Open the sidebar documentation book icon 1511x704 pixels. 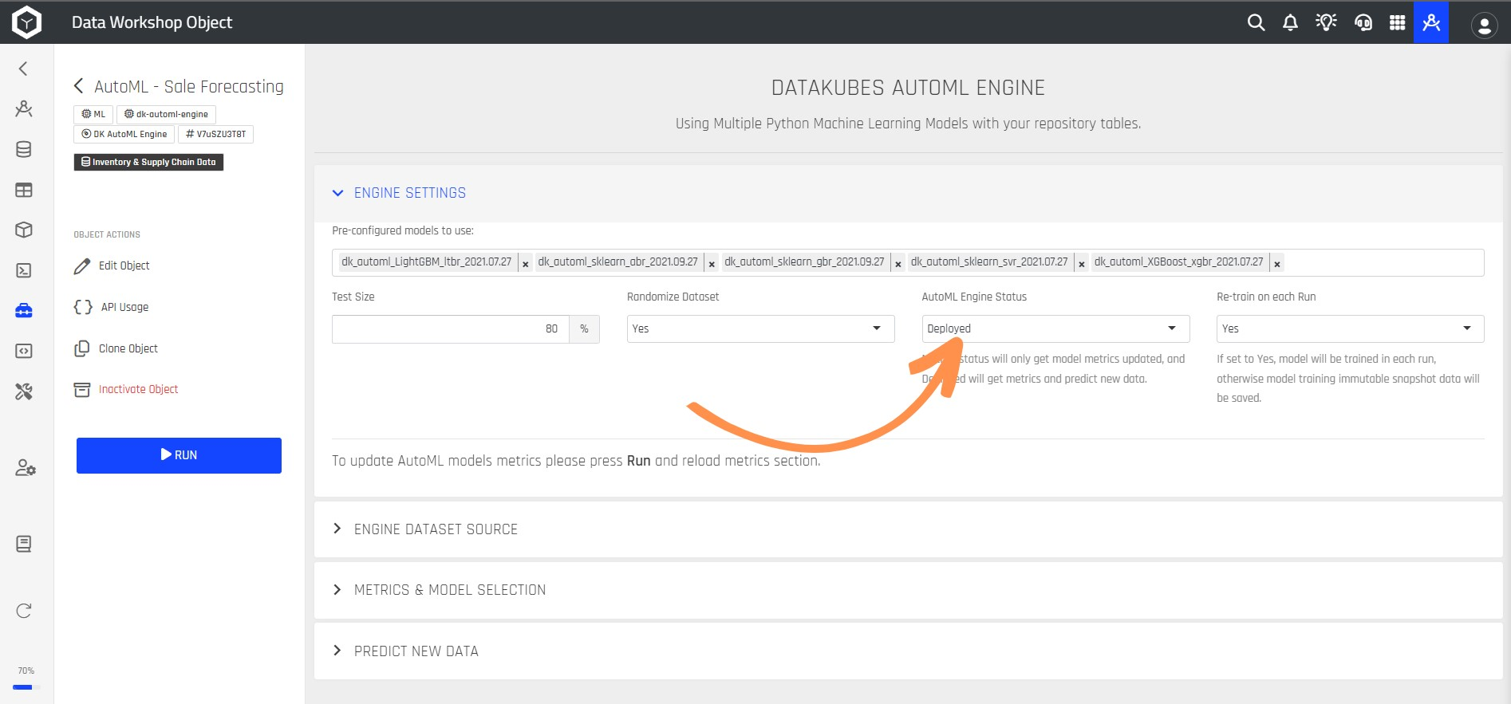[x=24, y=544]
